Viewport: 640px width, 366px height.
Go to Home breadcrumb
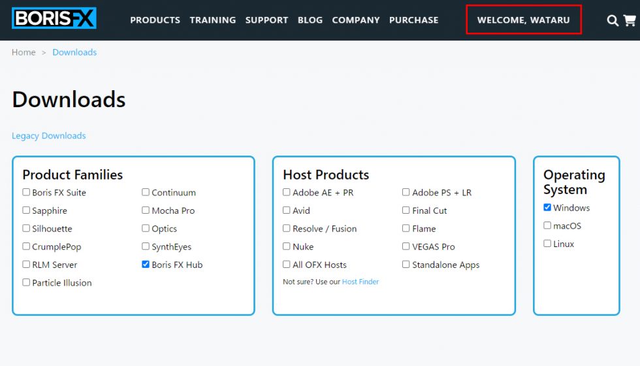[24, 52]
